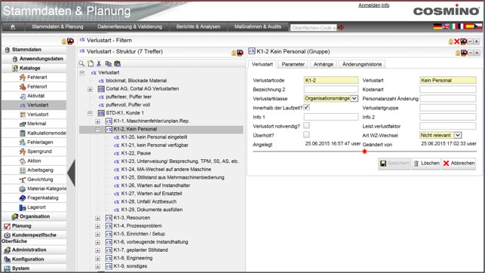Expand the K1-1 Maschinenfehler node
Image resolution: width=485 pixels, height=273 pixels.
[x=97, y=121]
